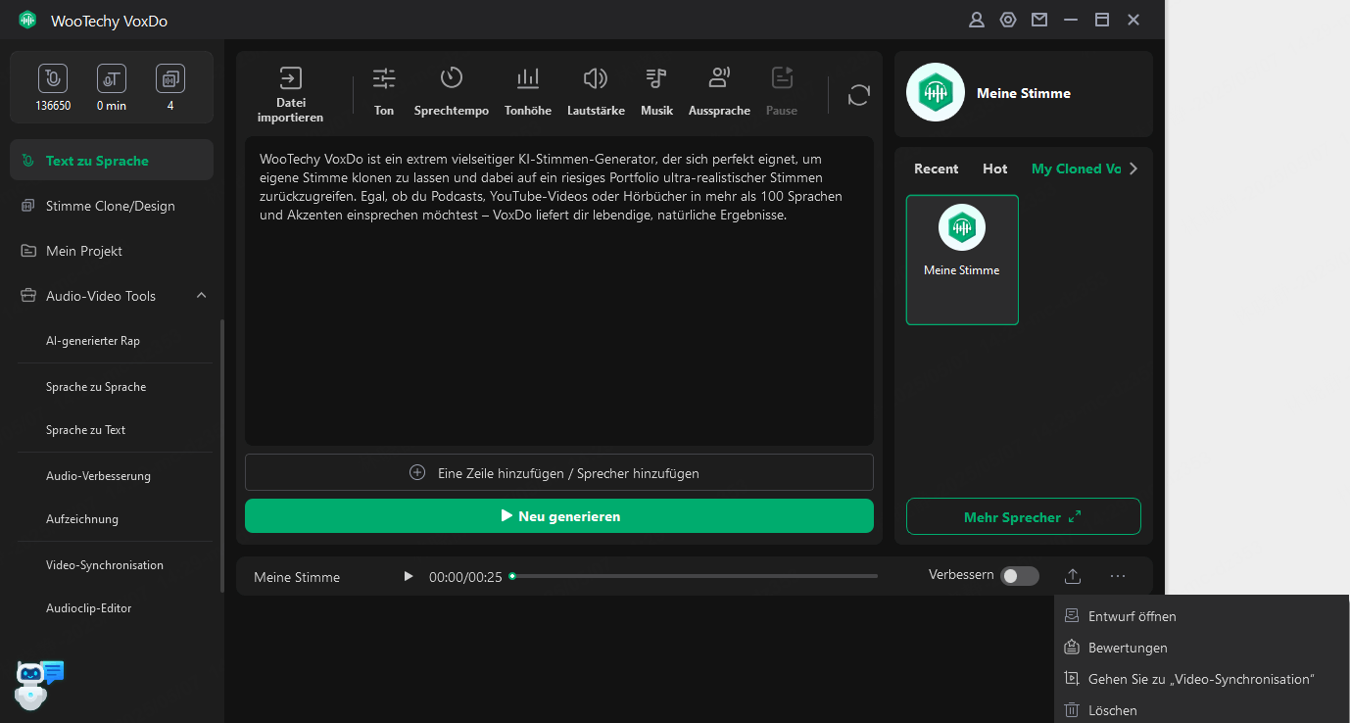Screen dimensions: 1350x723
Task: Play the Meine Stimme audio clip
Action: click(x=409, y=576)
